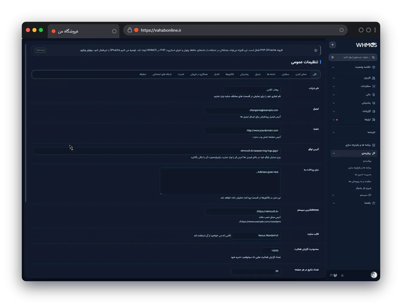Viewport: 402px width, 303px height.
Task: Click the ابزارها tools icon
Action: (374, 120)
